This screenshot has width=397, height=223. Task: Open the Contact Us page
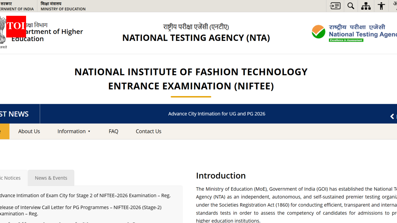148,131
